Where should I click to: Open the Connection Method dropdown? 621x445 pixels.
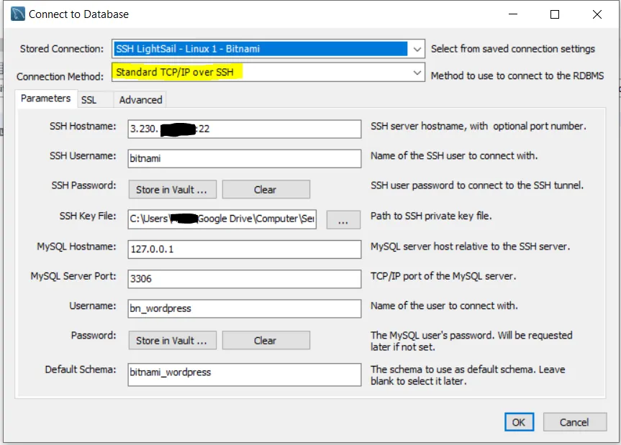(x=268, y=72)
